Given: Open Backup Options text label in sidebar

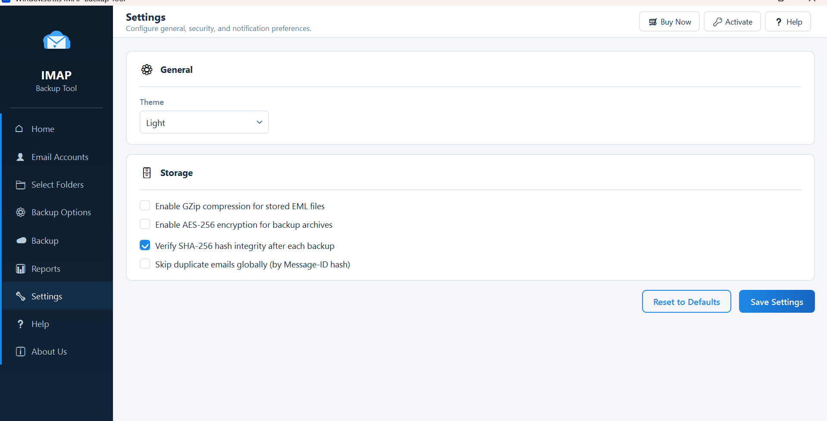Looking at the screenshot, I should pos(61,212).
